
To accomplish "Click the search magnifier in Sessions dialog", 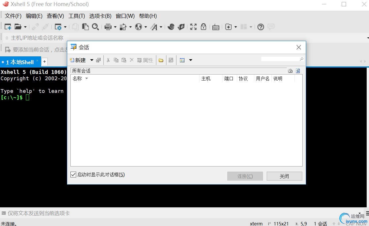I will click(x=301, y=59).
